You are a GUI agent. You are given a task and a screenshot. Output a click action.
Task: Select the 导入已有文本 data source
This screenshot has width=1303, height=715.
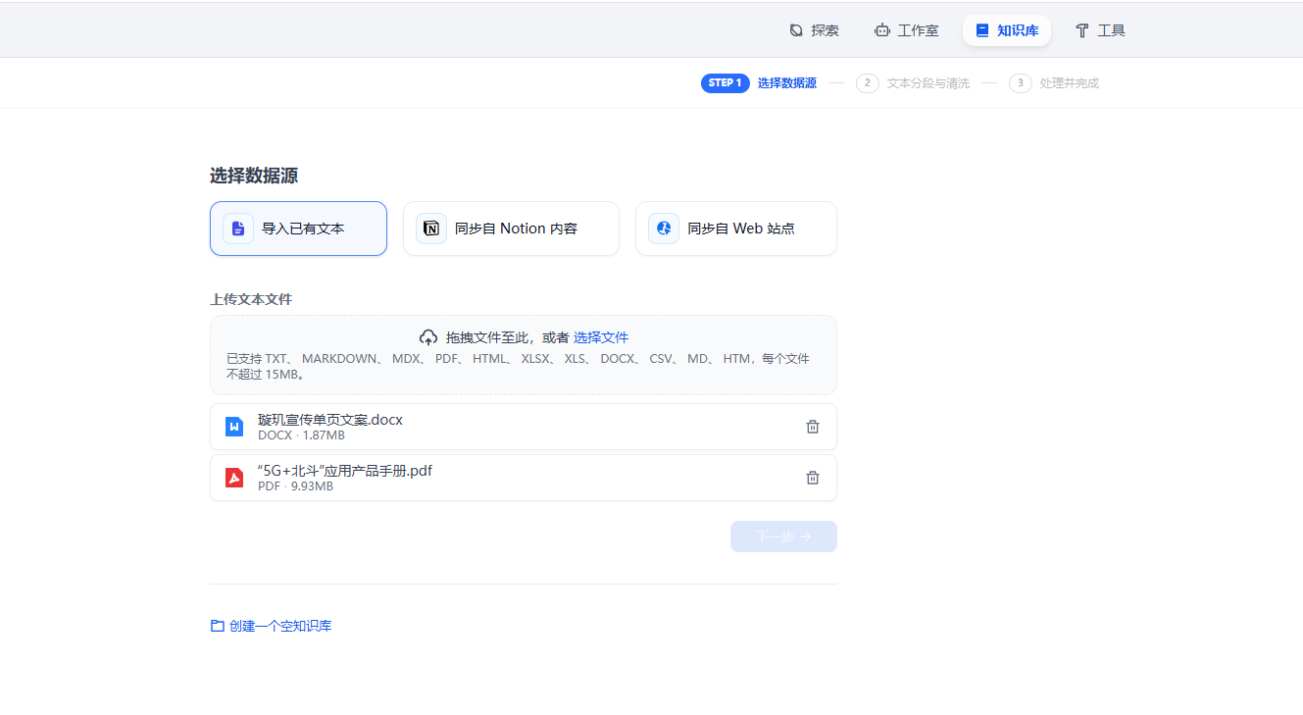point(298,229)
